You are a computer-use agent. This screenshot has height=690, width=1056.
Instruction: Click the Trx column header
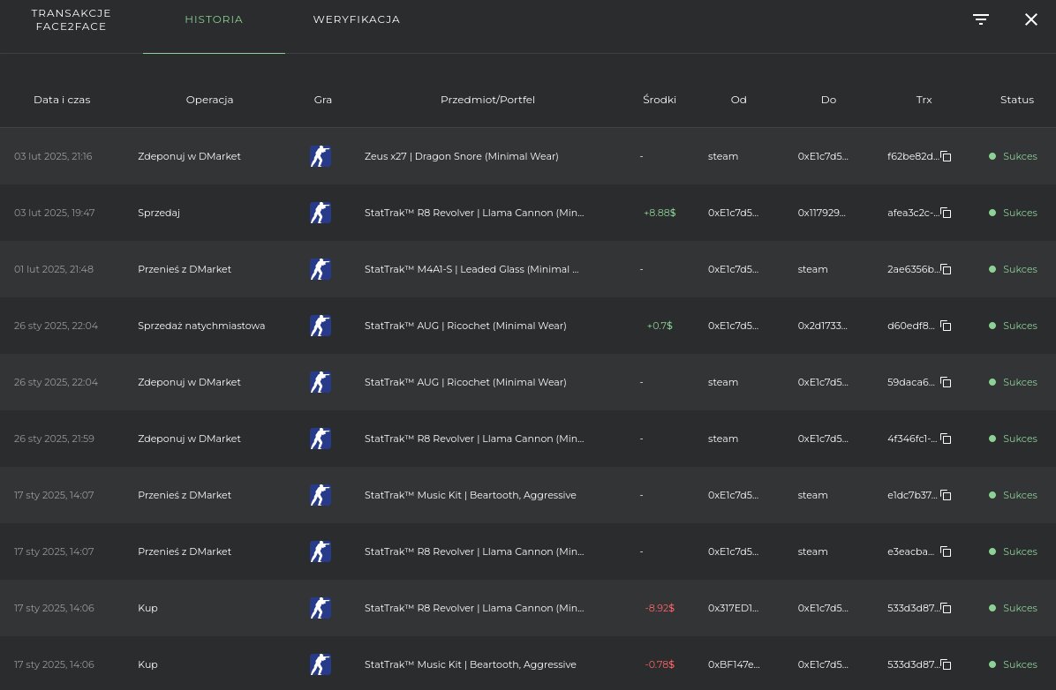[x=924, y=100]
